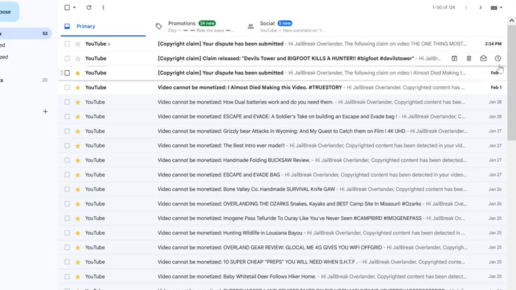
Task: Click the 5 new Social badge
Action: click(285, 23)
